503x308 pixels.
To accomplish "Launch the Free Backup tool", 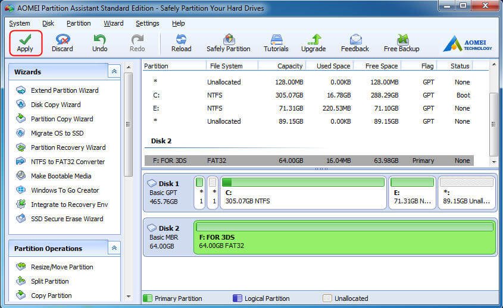I will [x=402, y=43].
